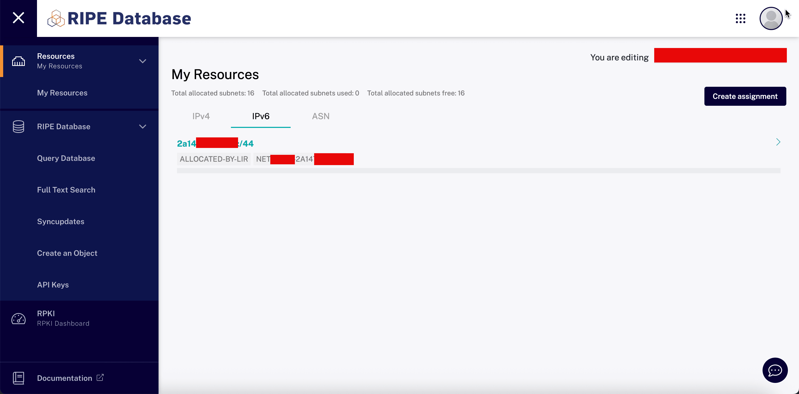Click the Create assignment button
The image size is (799, 394).
[x=745, y=96]
